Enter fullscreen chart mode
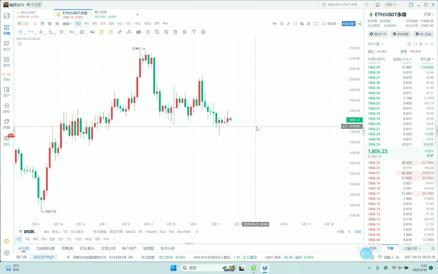438x274 pixels. tap(315, 24)
